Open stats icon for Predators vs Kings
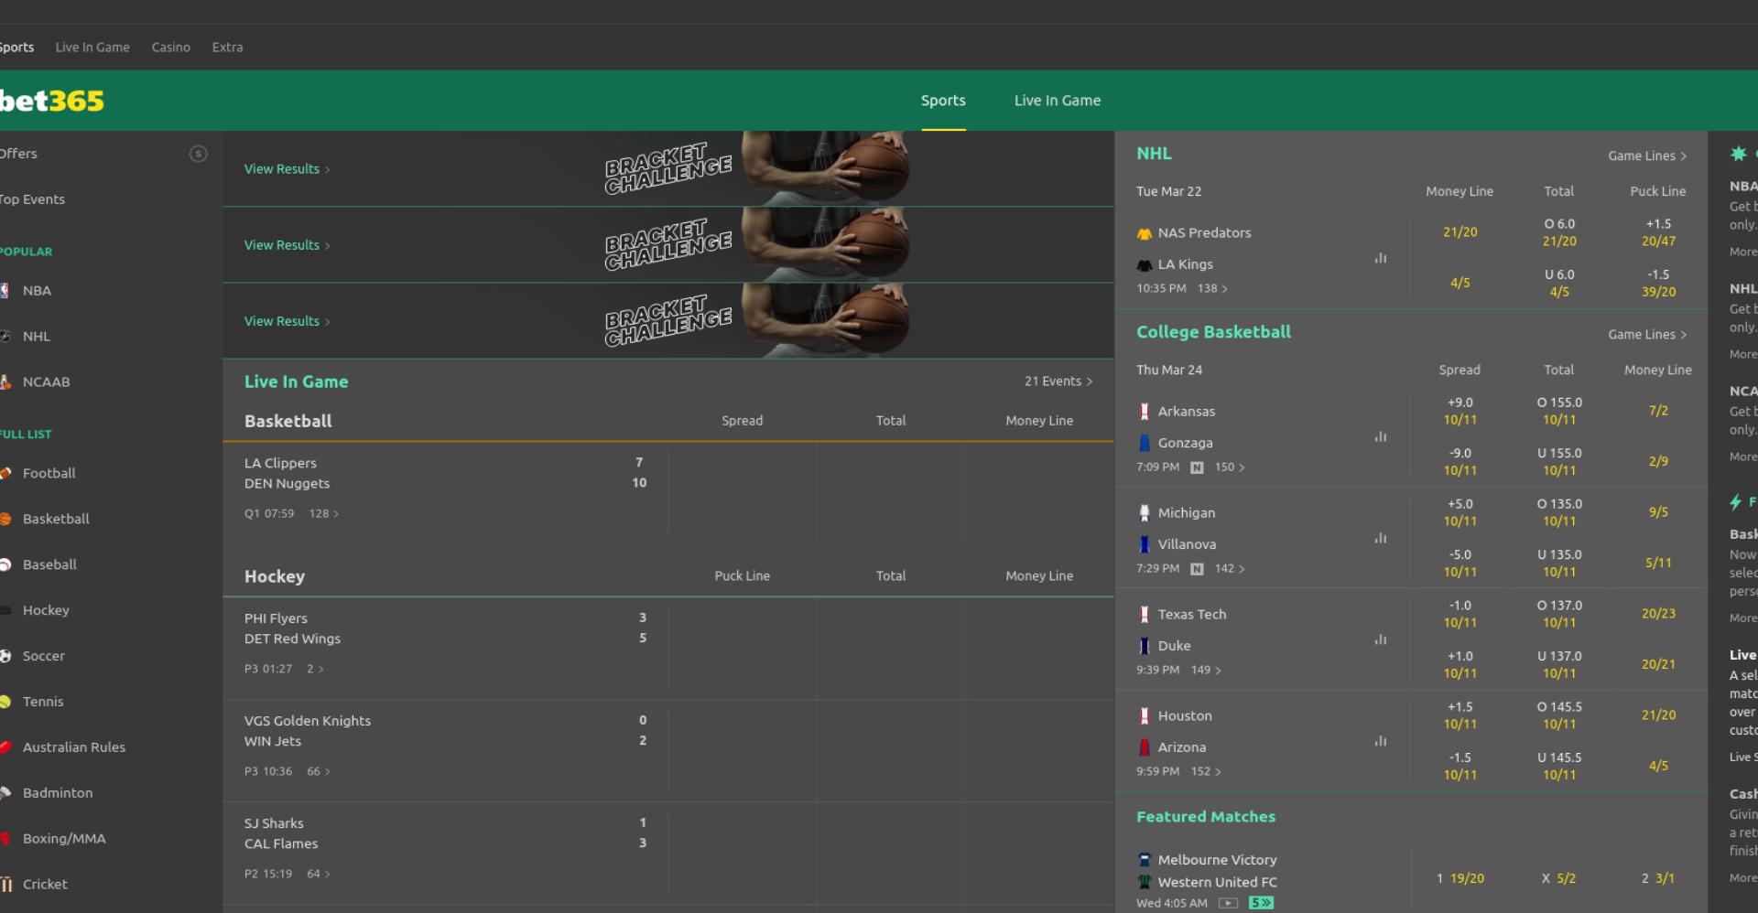 (x=1381, y=259)
